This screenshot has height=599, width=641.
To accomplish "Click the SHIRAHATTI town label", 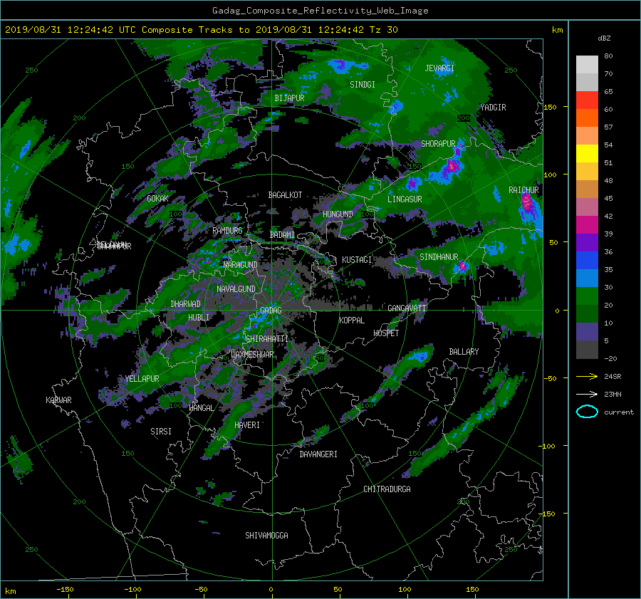I will [x=267, y=339].
